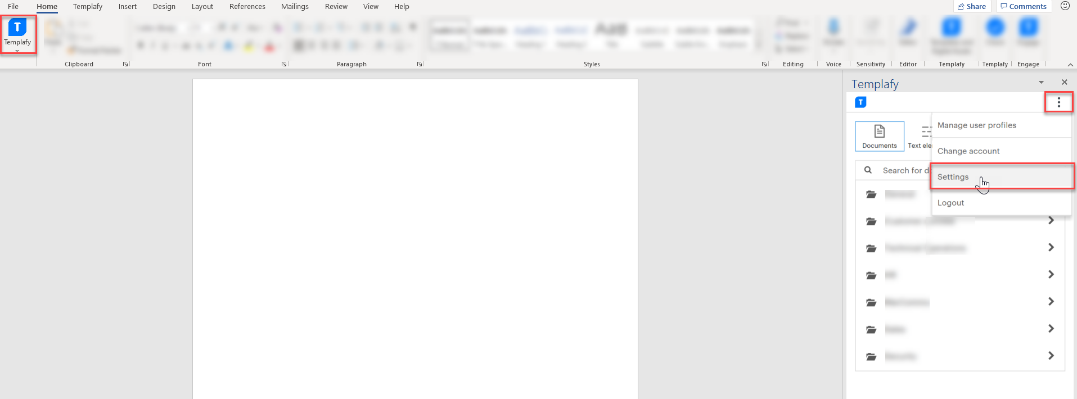This screenshot has width=1077, height=399.
Task: Click the Share button
Action: (x=972, y=6)
